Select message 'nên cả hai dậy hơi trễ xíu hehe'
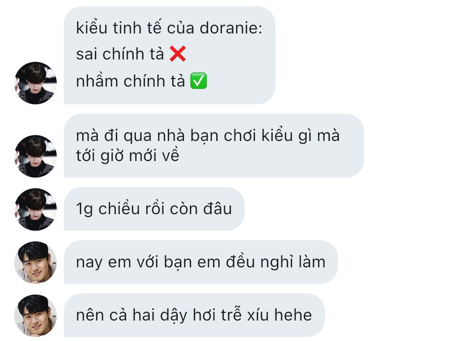The height and width of the screenshot is (341, 461). [194, 315]
